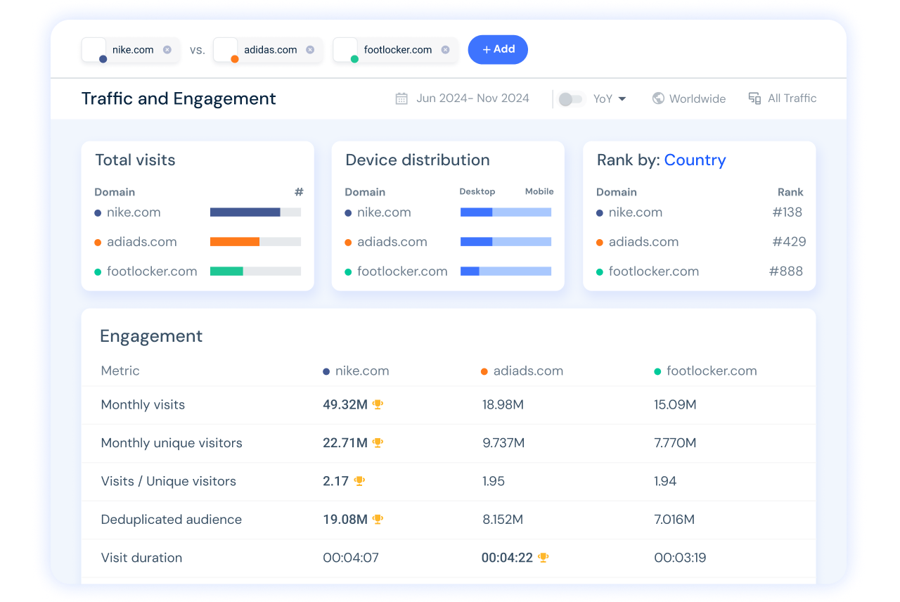
Task: Click nike.com in Device distribution card
Action: (x=384, y=212)
